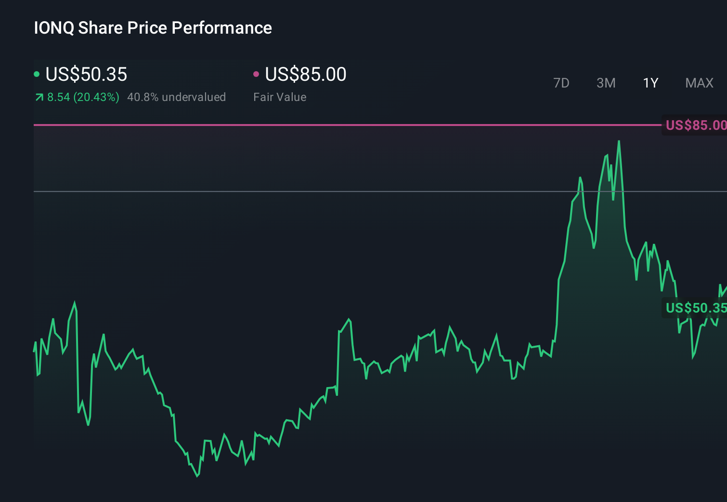Click the US$85.00 Fair Value legend label
Viewport: 727px width, 502px height.
[305, 75]
